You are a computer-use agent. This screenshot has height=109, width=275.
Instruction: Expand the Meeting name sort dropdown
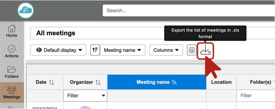(122, 50)
